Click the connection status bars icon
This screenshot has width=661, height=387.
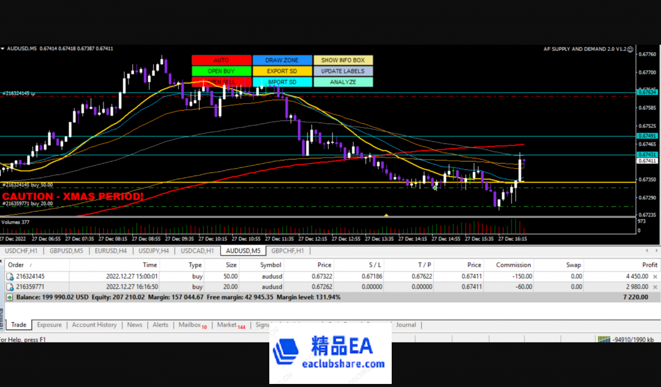604,339
